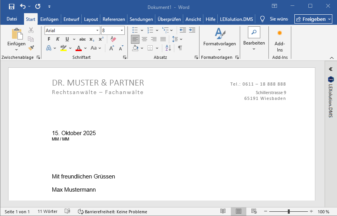The width and height of the screenshot is (337, 216).
Task: Align text left
Action: (135, 39)
